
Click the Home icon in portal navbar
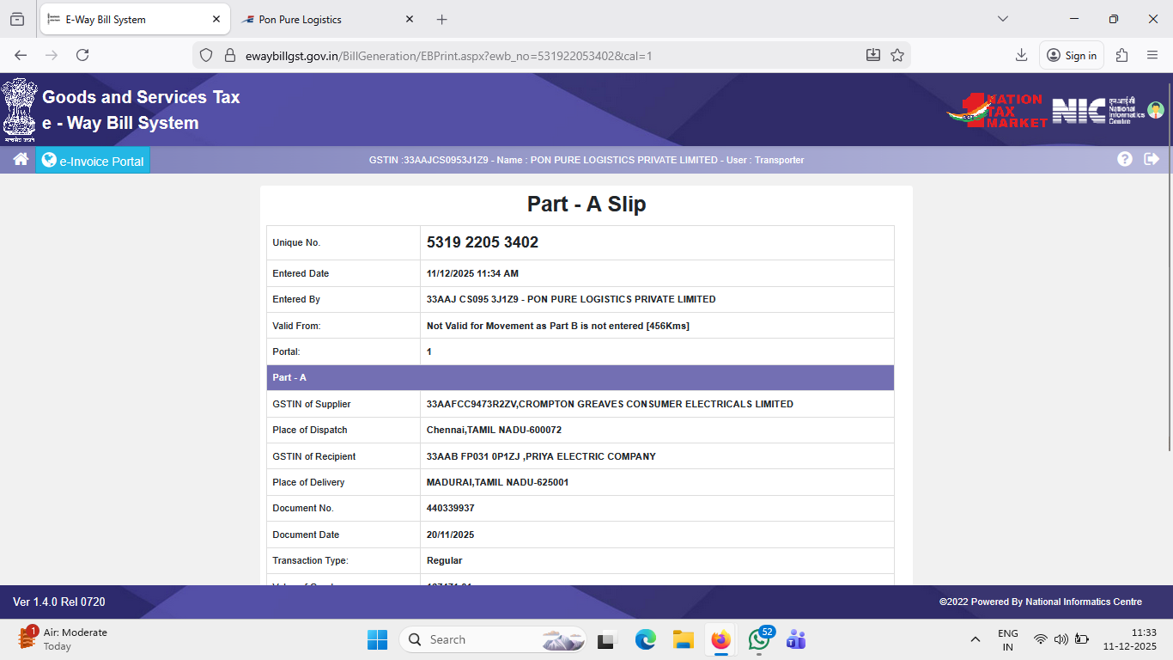coord(21,160)
